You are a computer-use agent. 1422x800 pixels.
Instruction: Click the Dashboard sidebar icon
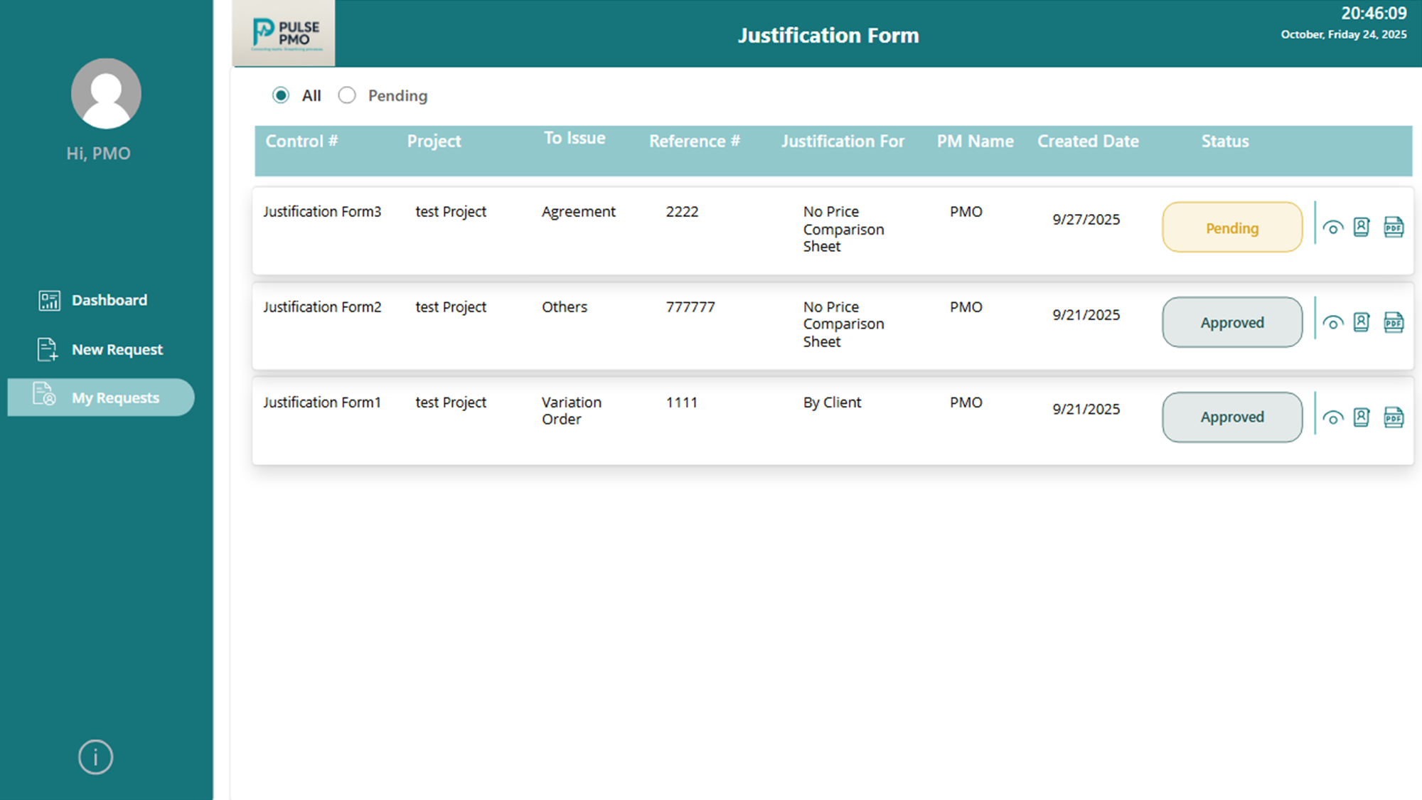[48, 300]
